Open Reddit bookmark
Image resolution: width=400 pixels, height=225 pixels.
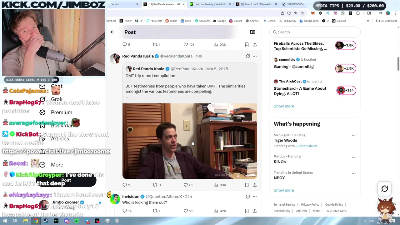coord(171,21)
